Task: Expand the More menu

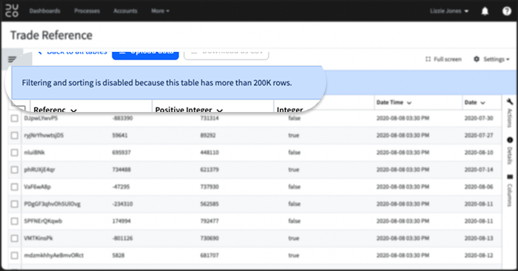Action: click(160, 11)
